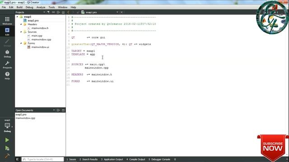Select mainwindow.ui in project tree
The image size is (289, 162).
tap(40, 47)
